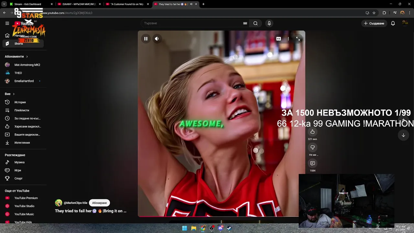
Task: Click the magnifier search button
Action: pyautogui.click(x=256, y=23)
